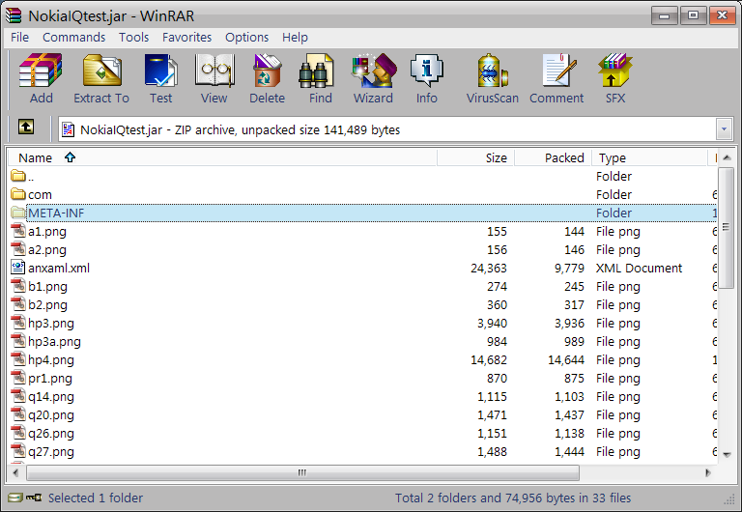742x512 pixels.
Task: Click the horizontal scrollbar thumb
Action: click(302, 472)
